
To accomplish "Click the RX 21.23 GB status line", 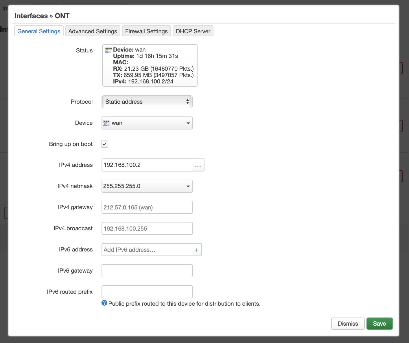I will 153,69.
